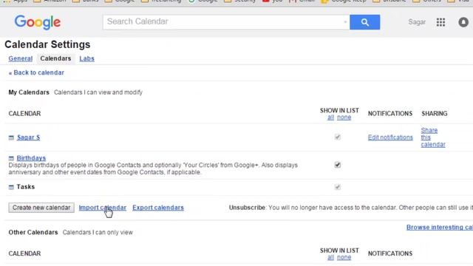The image size is (473, 266).
Task: Click calendar icon beside Tasks
Action: 11,187
